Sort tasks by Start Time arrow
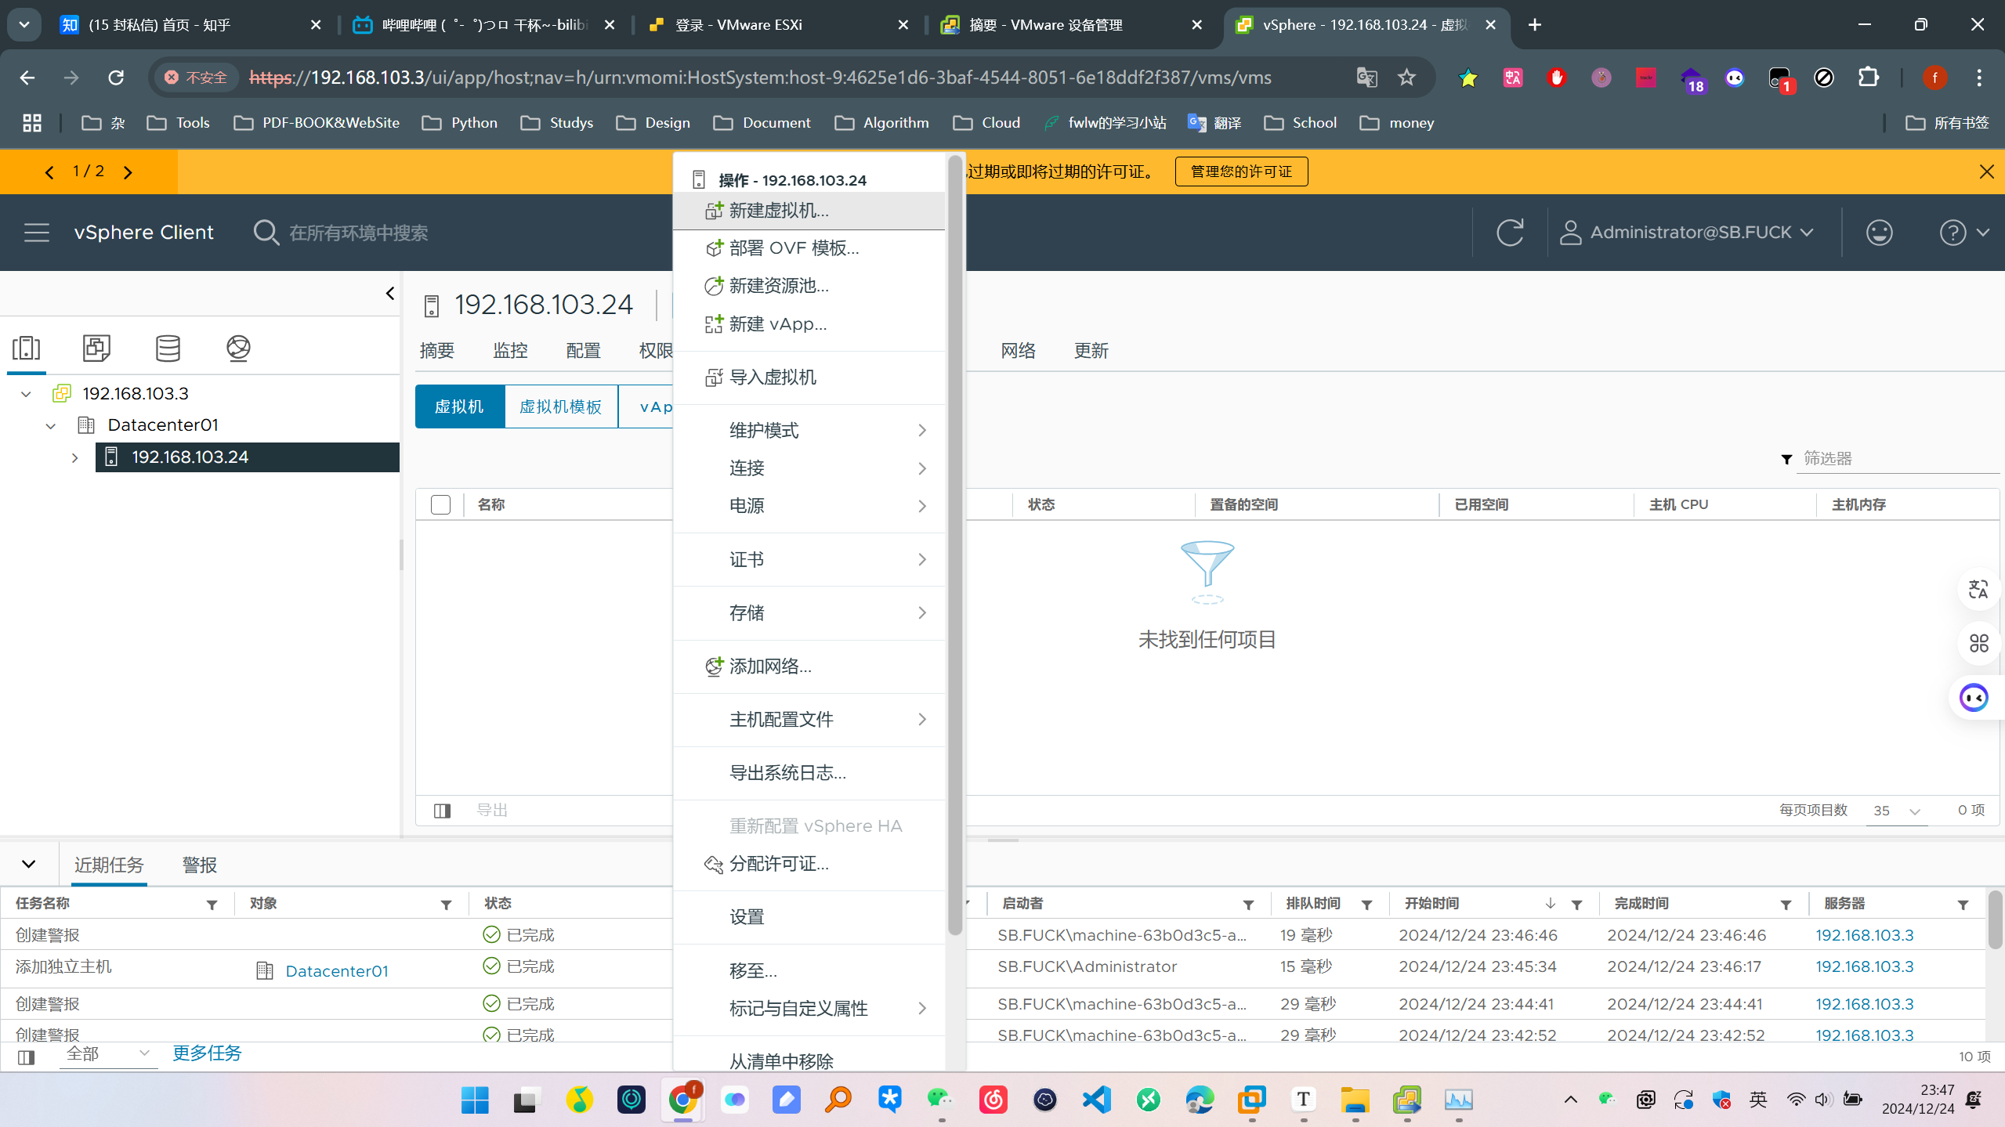This screenshot has width=2005, height=1127. click(1550, 904)
